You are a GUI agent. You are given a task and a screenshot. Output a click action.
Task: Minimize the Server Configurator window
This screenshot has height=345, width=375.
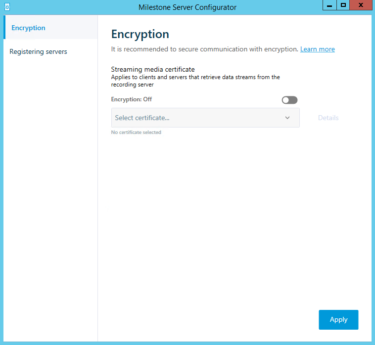click(x=329, y=5)
